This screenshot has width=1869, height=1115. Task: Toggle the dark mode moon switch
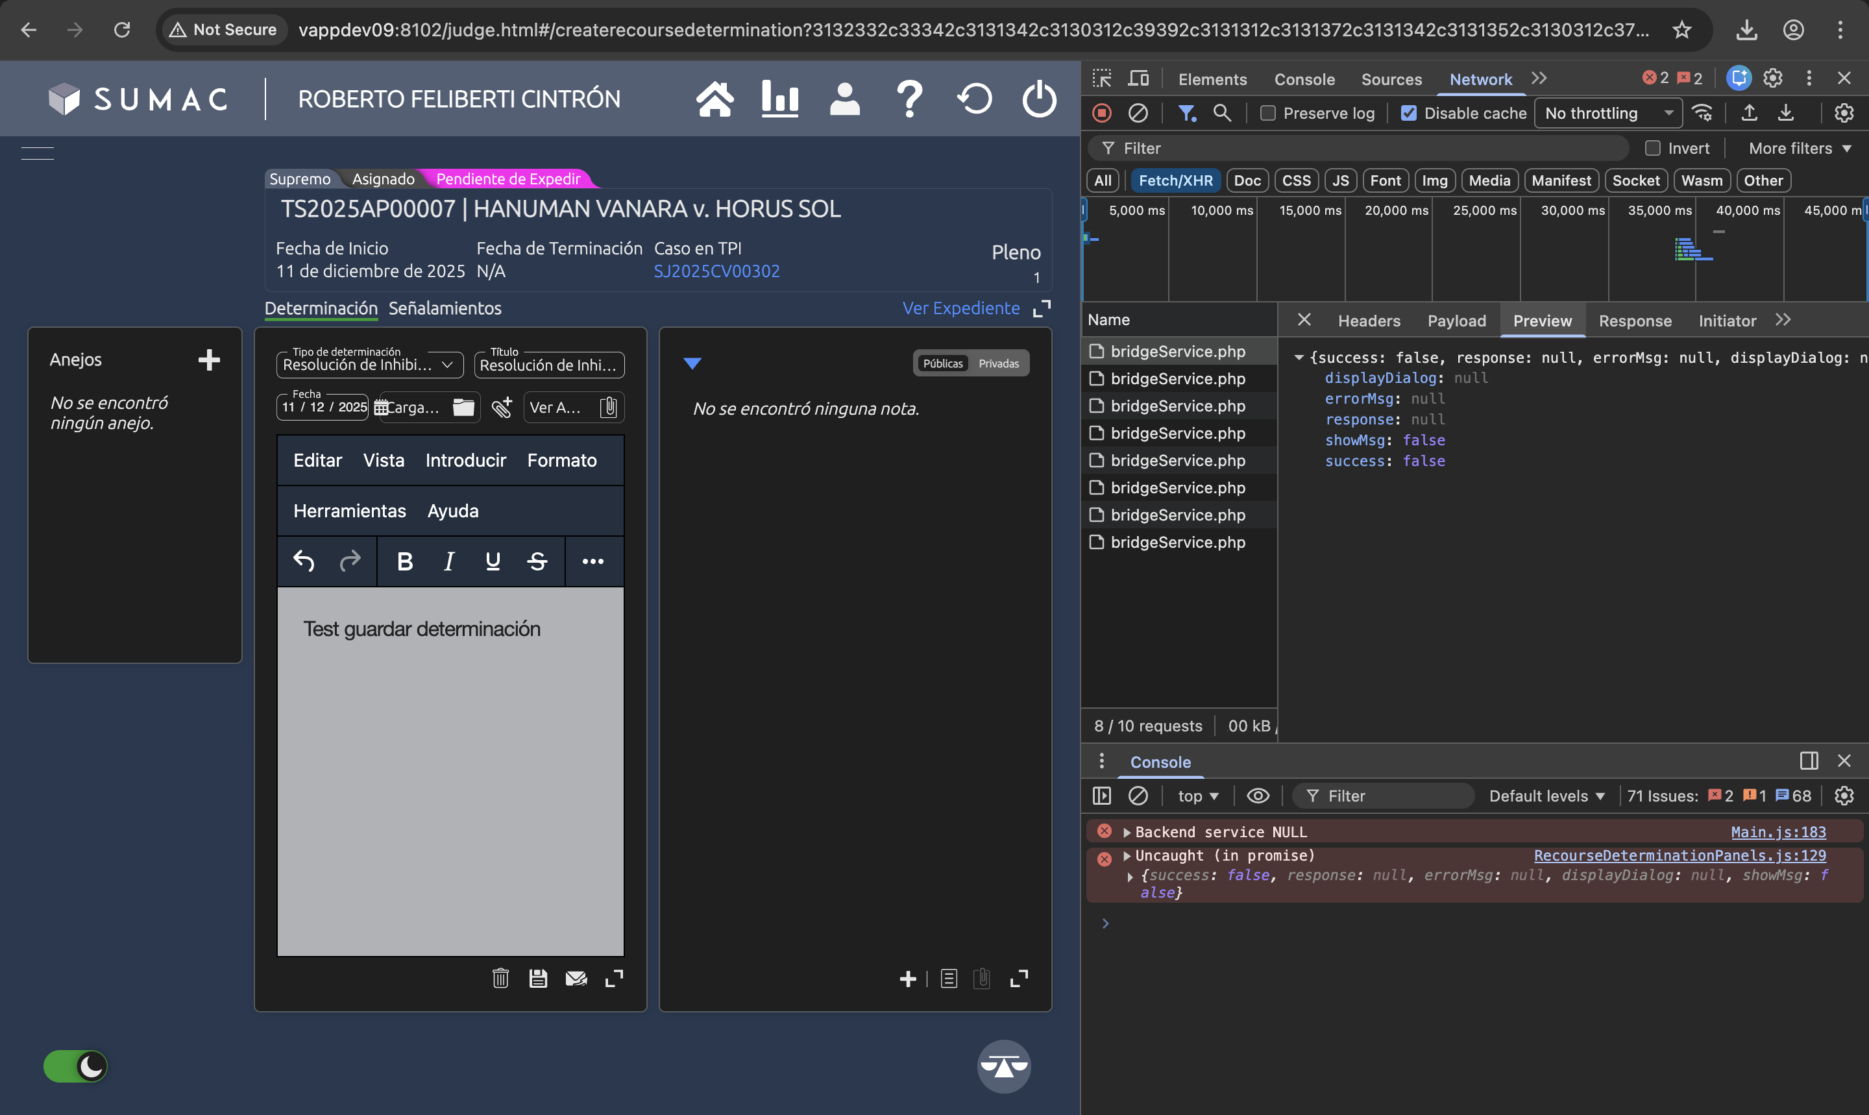point(76,1066)
